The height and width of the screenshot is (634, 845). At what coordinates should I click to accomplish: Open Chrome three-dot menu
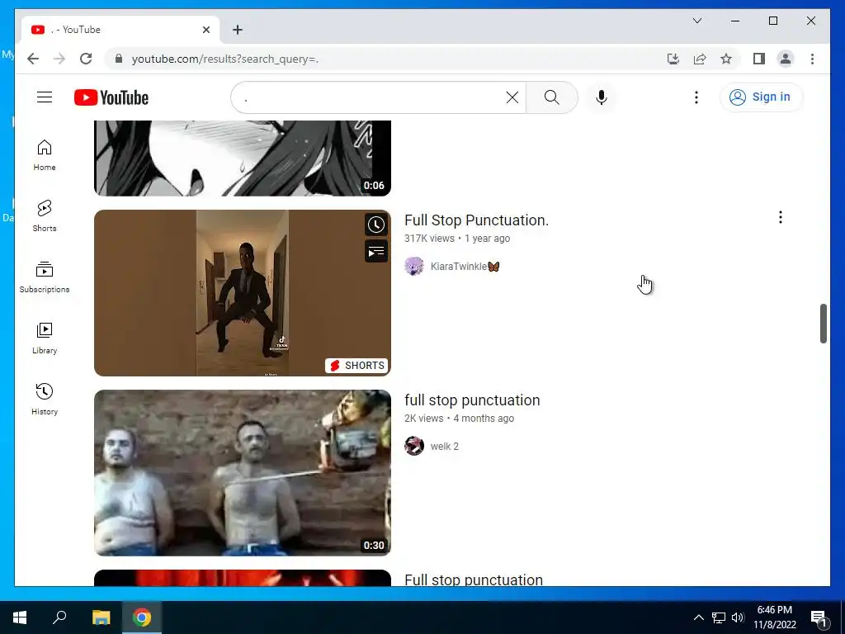[812, 59]
